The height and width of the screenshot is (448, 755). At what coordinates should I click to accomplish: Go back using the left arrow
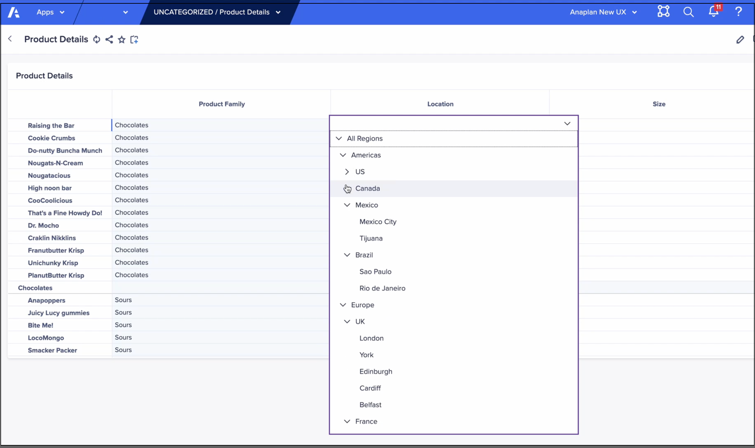10,39
